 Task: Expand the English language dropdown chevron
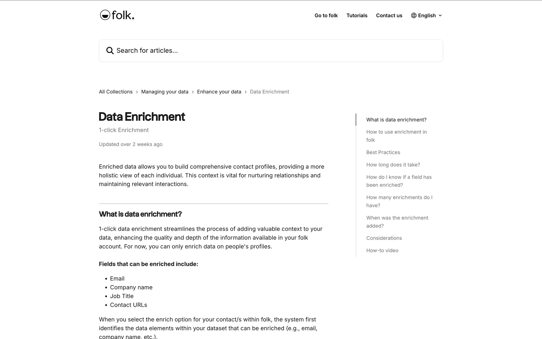(x=440, y=16)
